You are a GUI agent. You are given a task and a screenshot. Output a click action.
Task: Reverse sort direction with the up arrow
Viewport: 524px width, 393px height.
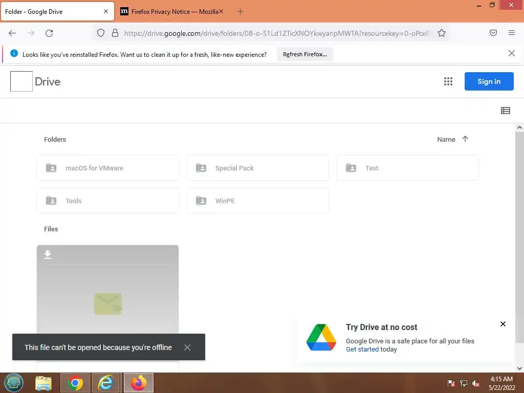465,139
